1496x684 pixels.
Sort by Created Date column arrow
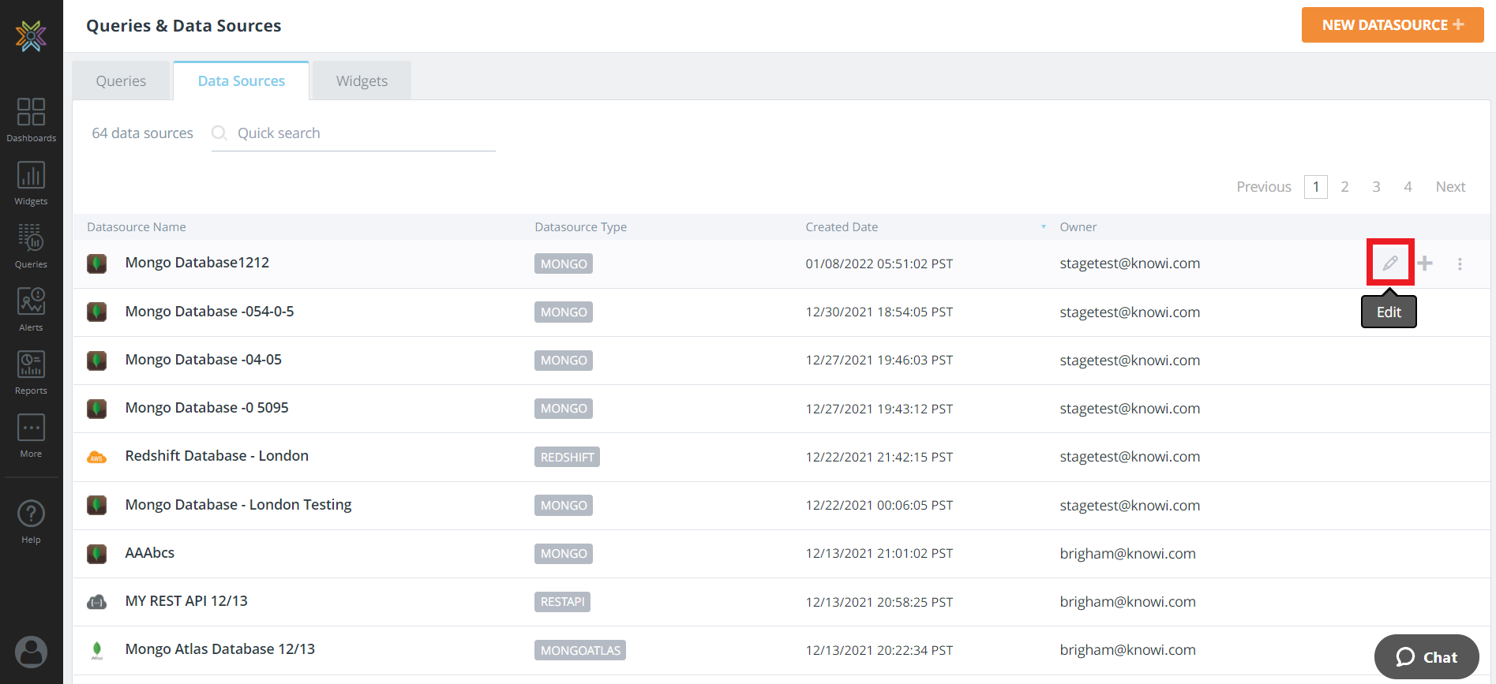click(1043, 227)
